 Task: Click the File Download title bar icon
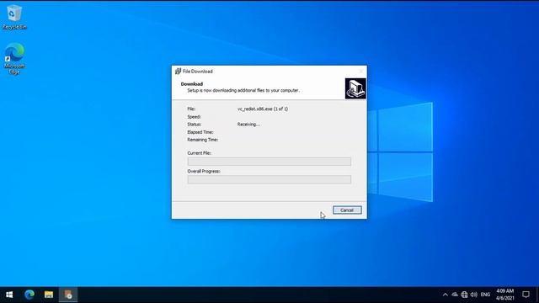(178, 71)
